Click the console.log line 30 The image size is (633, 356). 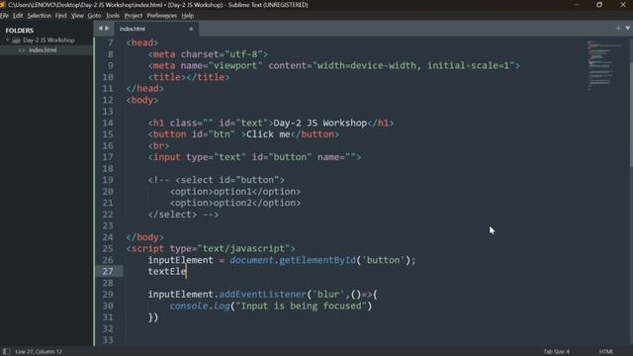(x=270, y=306)
